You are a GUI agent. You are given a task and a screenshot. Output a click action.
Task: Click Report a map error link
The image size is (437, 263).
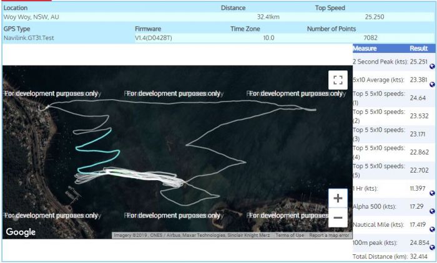pyautogui.click(x=330, y=236)
